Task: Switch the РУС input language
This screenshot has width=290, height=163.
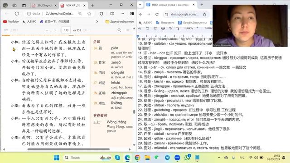Action: (242, 158)
